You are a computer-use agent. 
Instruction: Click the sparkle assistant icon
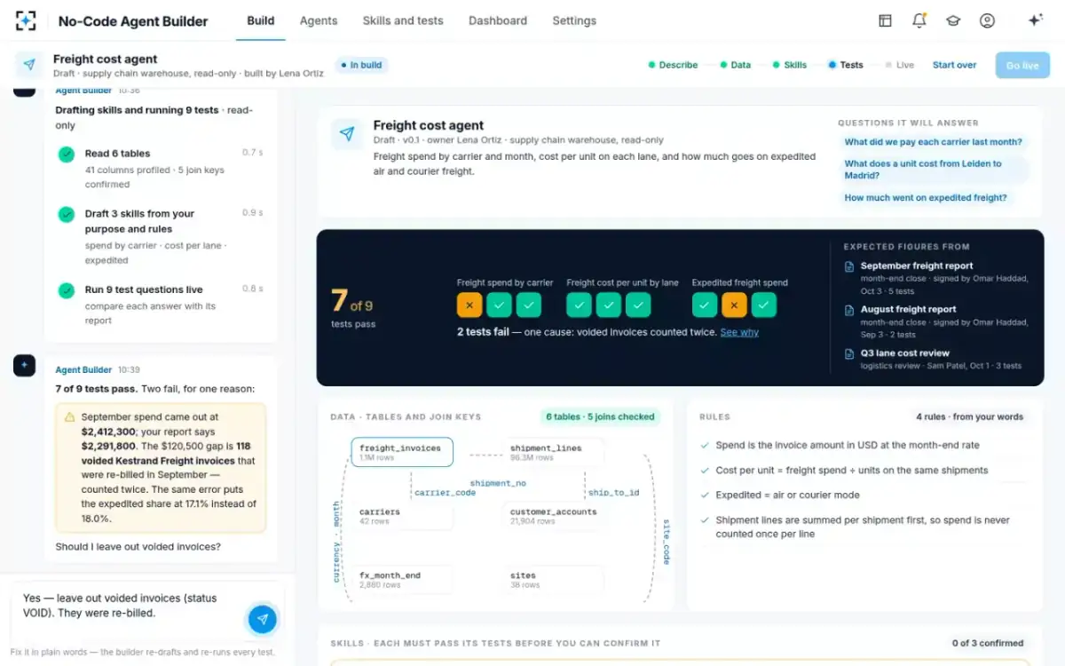tap(1035, 20)
